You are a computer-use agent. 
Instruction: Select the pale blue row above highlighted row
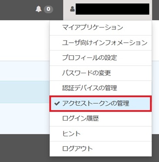(x=25, y=71)
